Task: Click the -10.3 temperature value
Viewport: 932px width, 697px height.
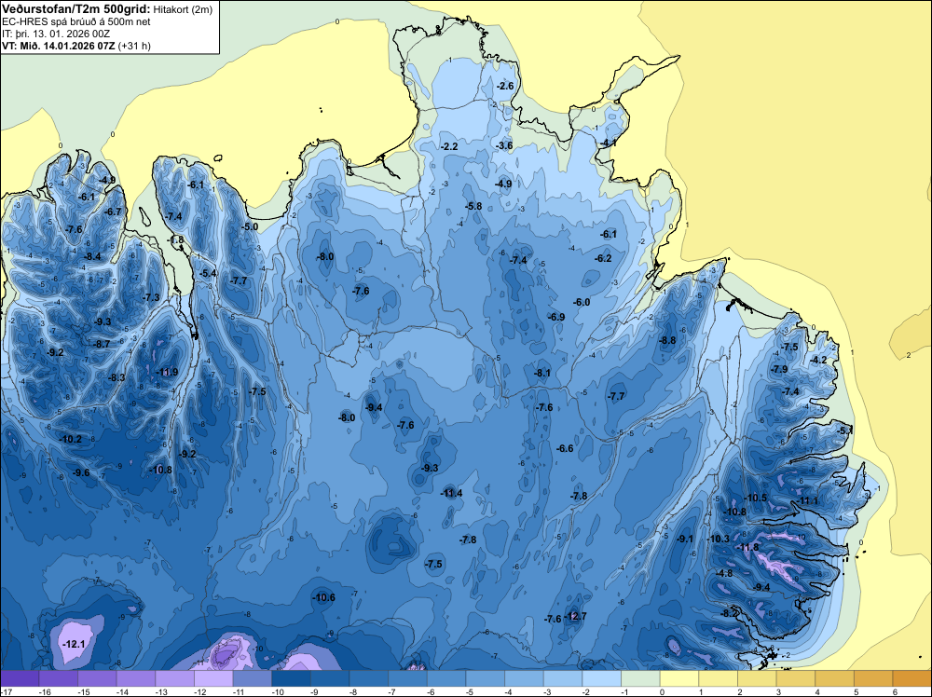Action: pos(718,539)
